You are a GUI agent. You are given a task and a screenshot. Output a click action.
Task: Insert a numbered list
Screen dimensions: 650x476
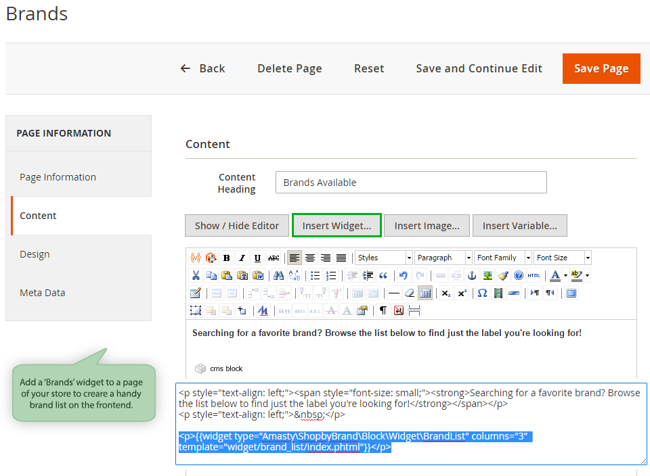point(331,275)
